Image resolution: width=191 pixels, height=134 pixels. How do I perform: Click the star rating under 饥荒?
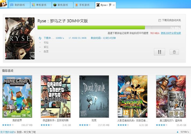[85, 125]
